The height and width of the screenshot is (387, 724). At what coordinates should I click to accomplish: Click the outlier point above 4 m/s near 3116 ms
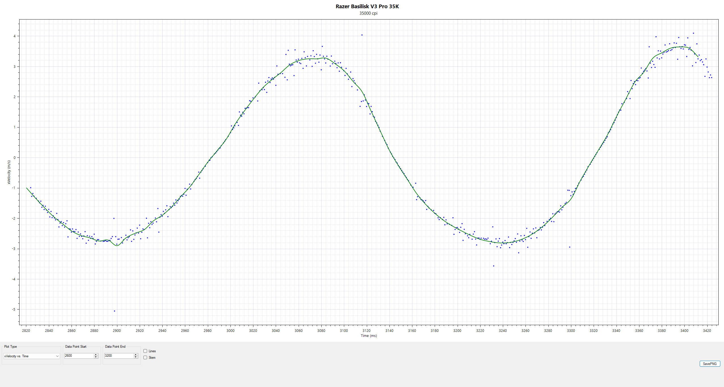click(362, 35)
